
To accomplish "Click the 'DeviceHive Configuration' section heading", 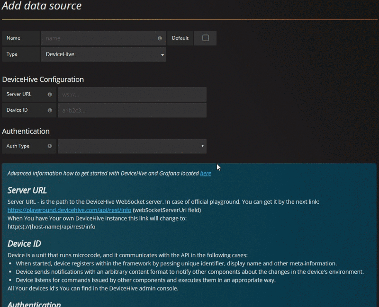I will click(x=43, y=79).
